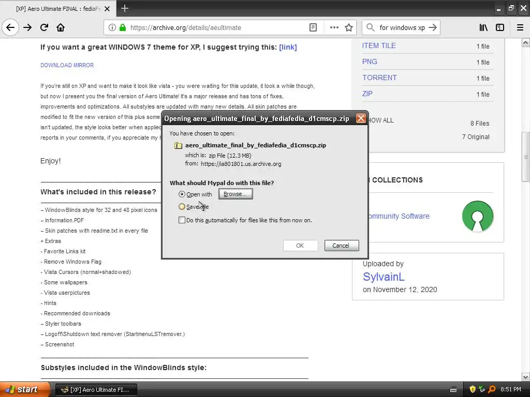The height and width of the screenshot is (397, 530).
Task: Click the magnifier tray icon
Action: pyautogui.click(x=492, y=390)
